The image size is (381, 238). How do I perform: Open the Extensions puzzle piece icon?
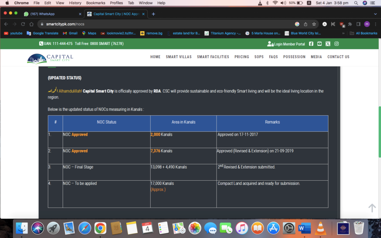tap(350, 24)
